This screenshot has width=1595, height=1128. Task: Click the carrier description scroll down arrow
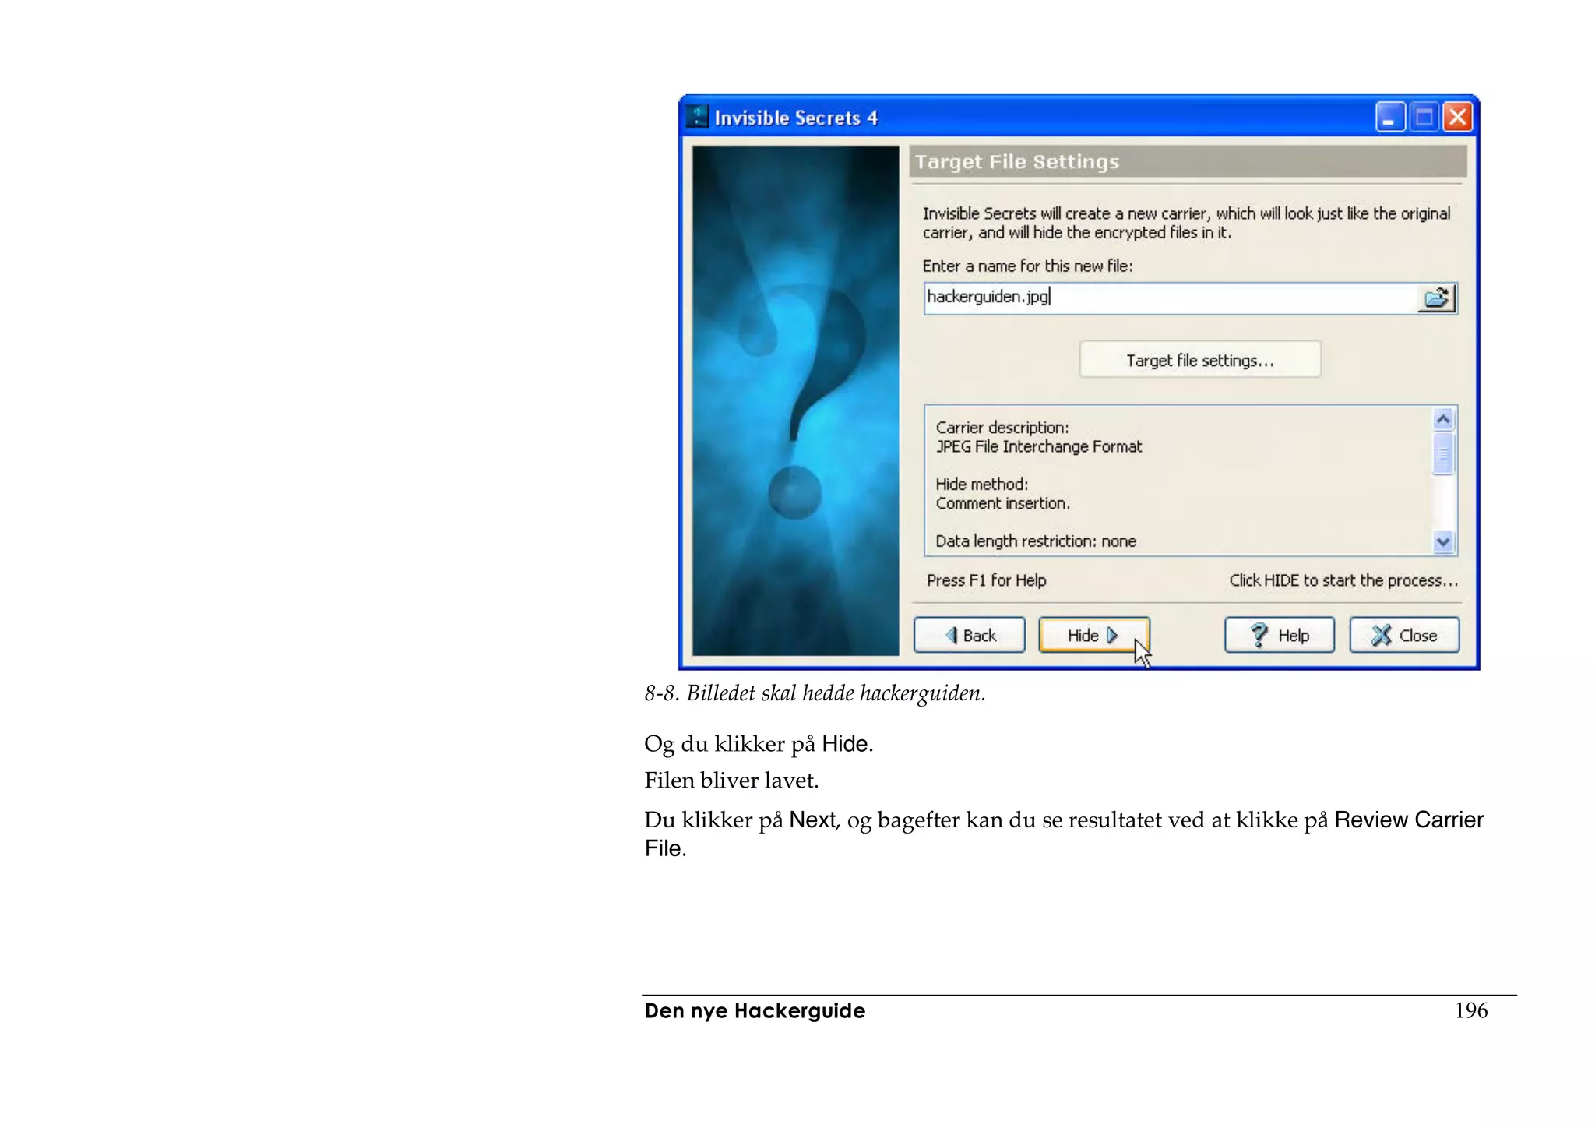tap(1443, 541)
